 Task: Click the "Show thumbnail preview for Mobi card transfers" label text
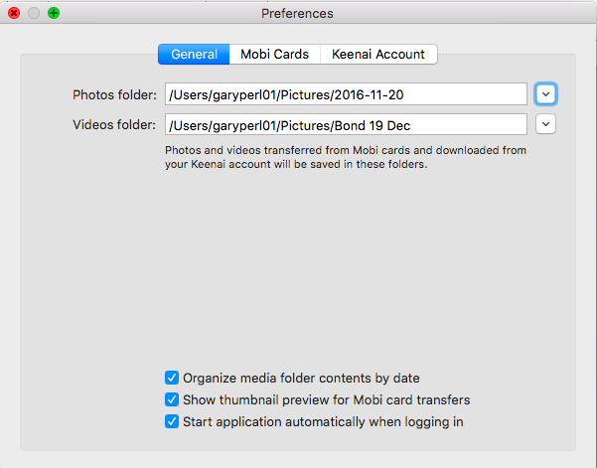pos(326,399)
